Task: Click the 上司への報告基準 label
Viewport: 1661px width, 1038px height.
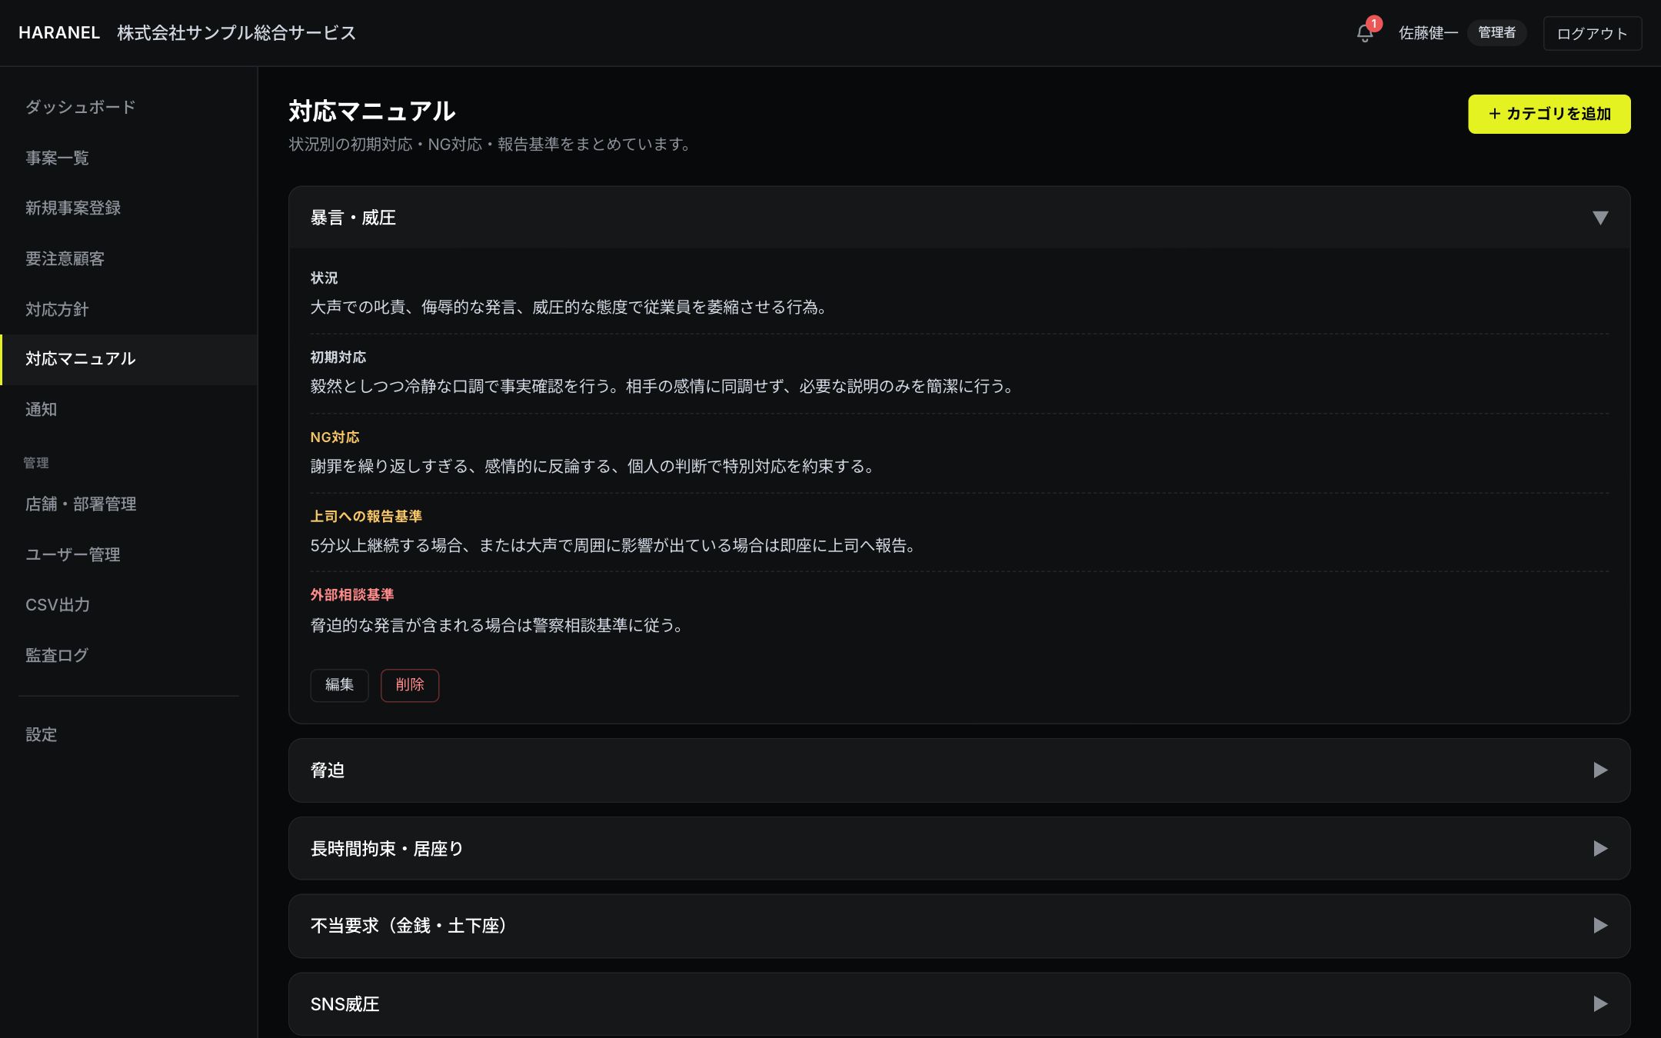Action: [x=366, y=516]
